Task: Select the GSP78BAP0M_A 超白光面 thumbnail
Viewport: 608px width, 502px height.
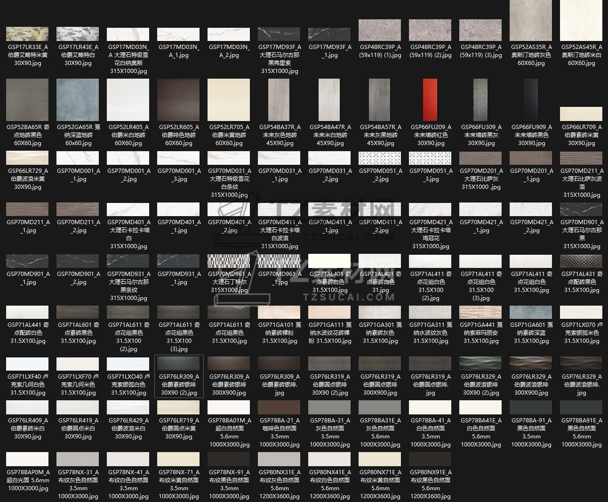Action: click(27, 459)
